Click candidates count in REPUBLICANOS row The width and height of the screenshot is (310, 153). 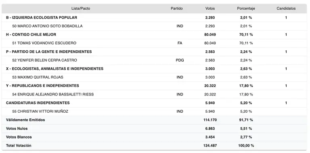pyautogui.click(x=286, y=86)
